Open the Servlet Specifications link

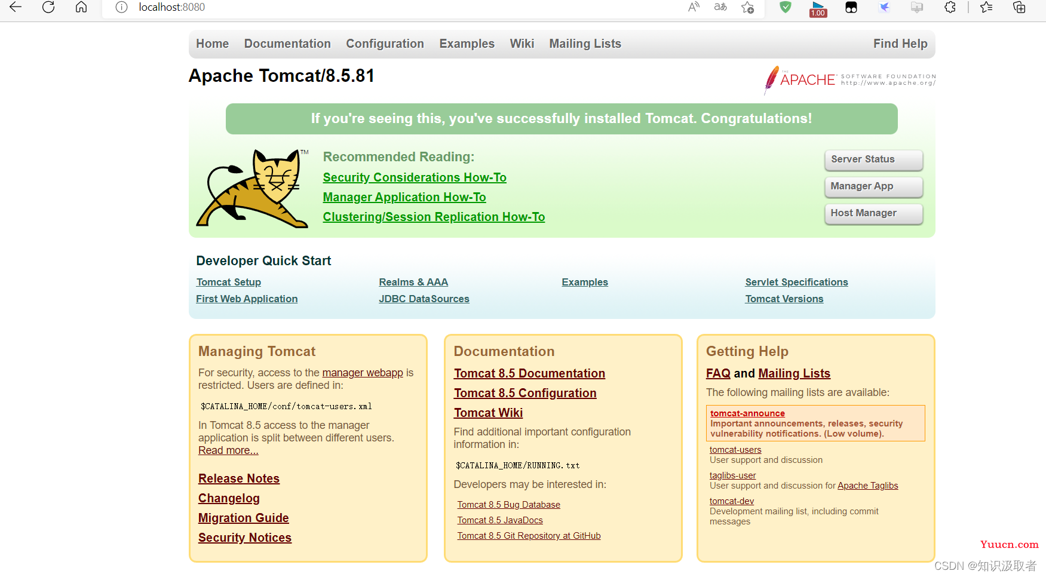pyautogui.click(x=796, y=282)
